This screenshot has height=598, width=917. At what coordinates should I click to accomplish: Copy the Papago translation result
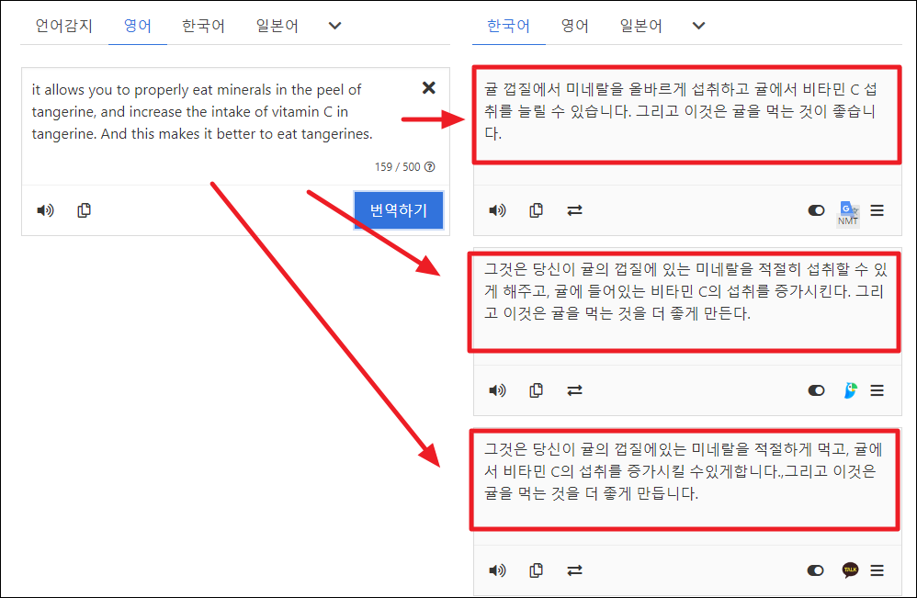pyautogui.click(x=537, y=390)
